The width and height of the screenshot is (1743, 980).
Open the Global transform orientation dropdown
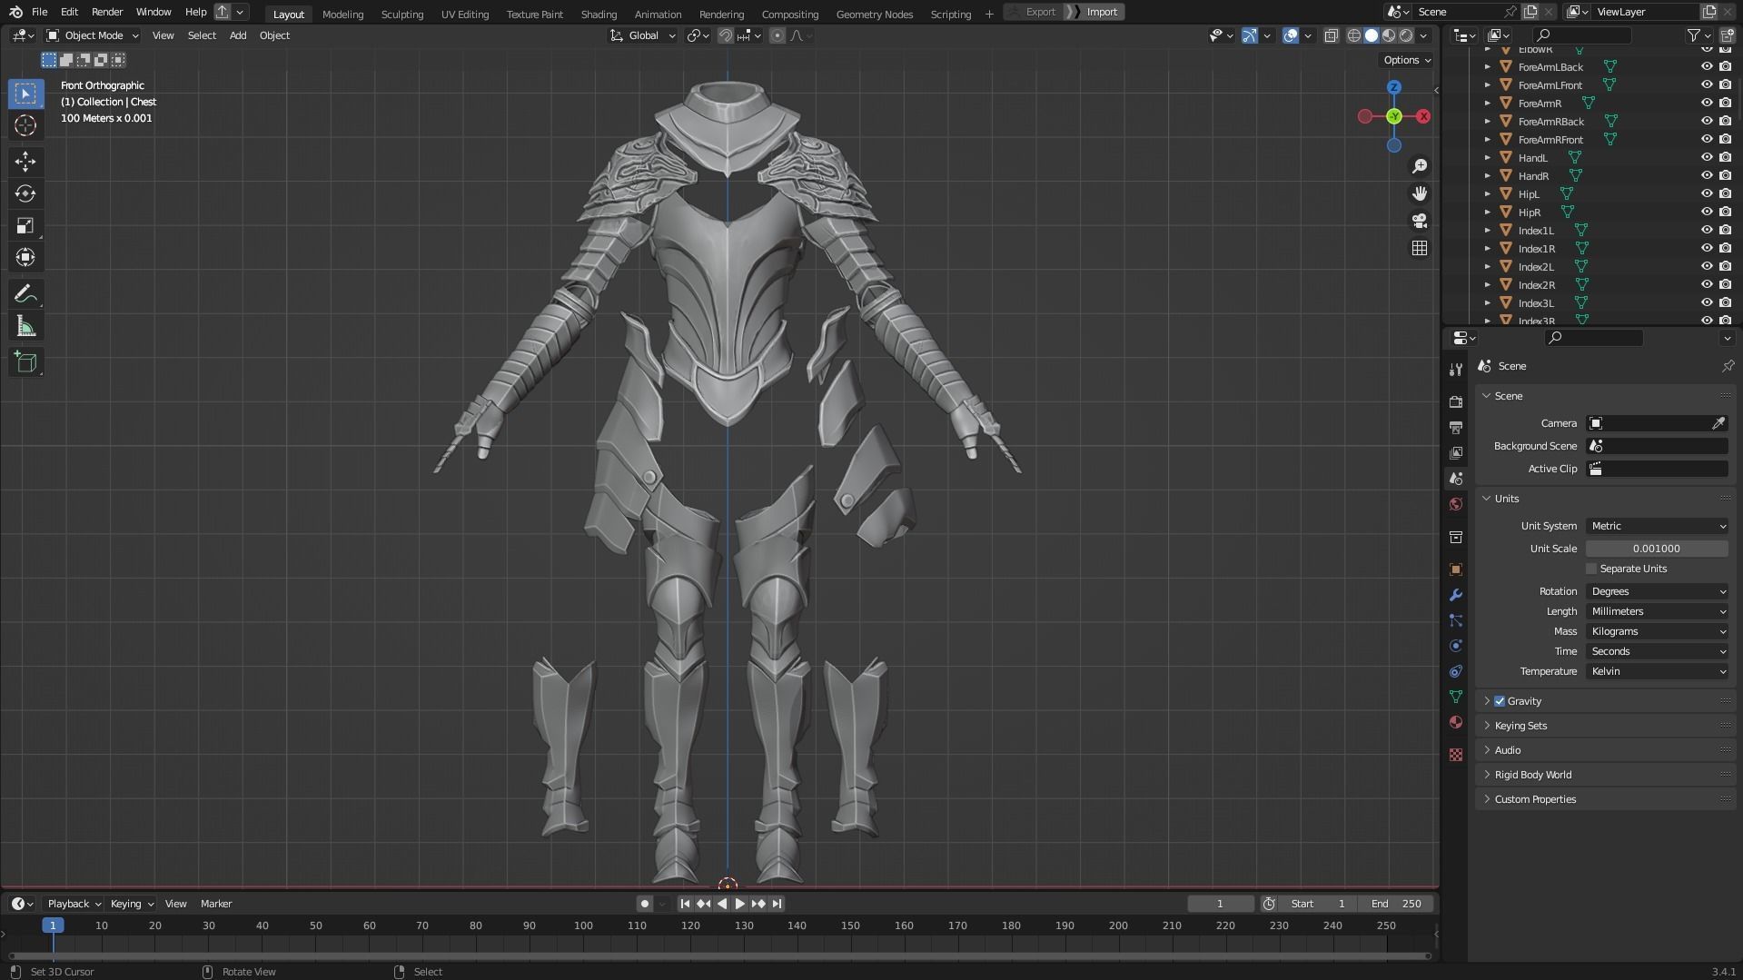[x=643, y=35]
